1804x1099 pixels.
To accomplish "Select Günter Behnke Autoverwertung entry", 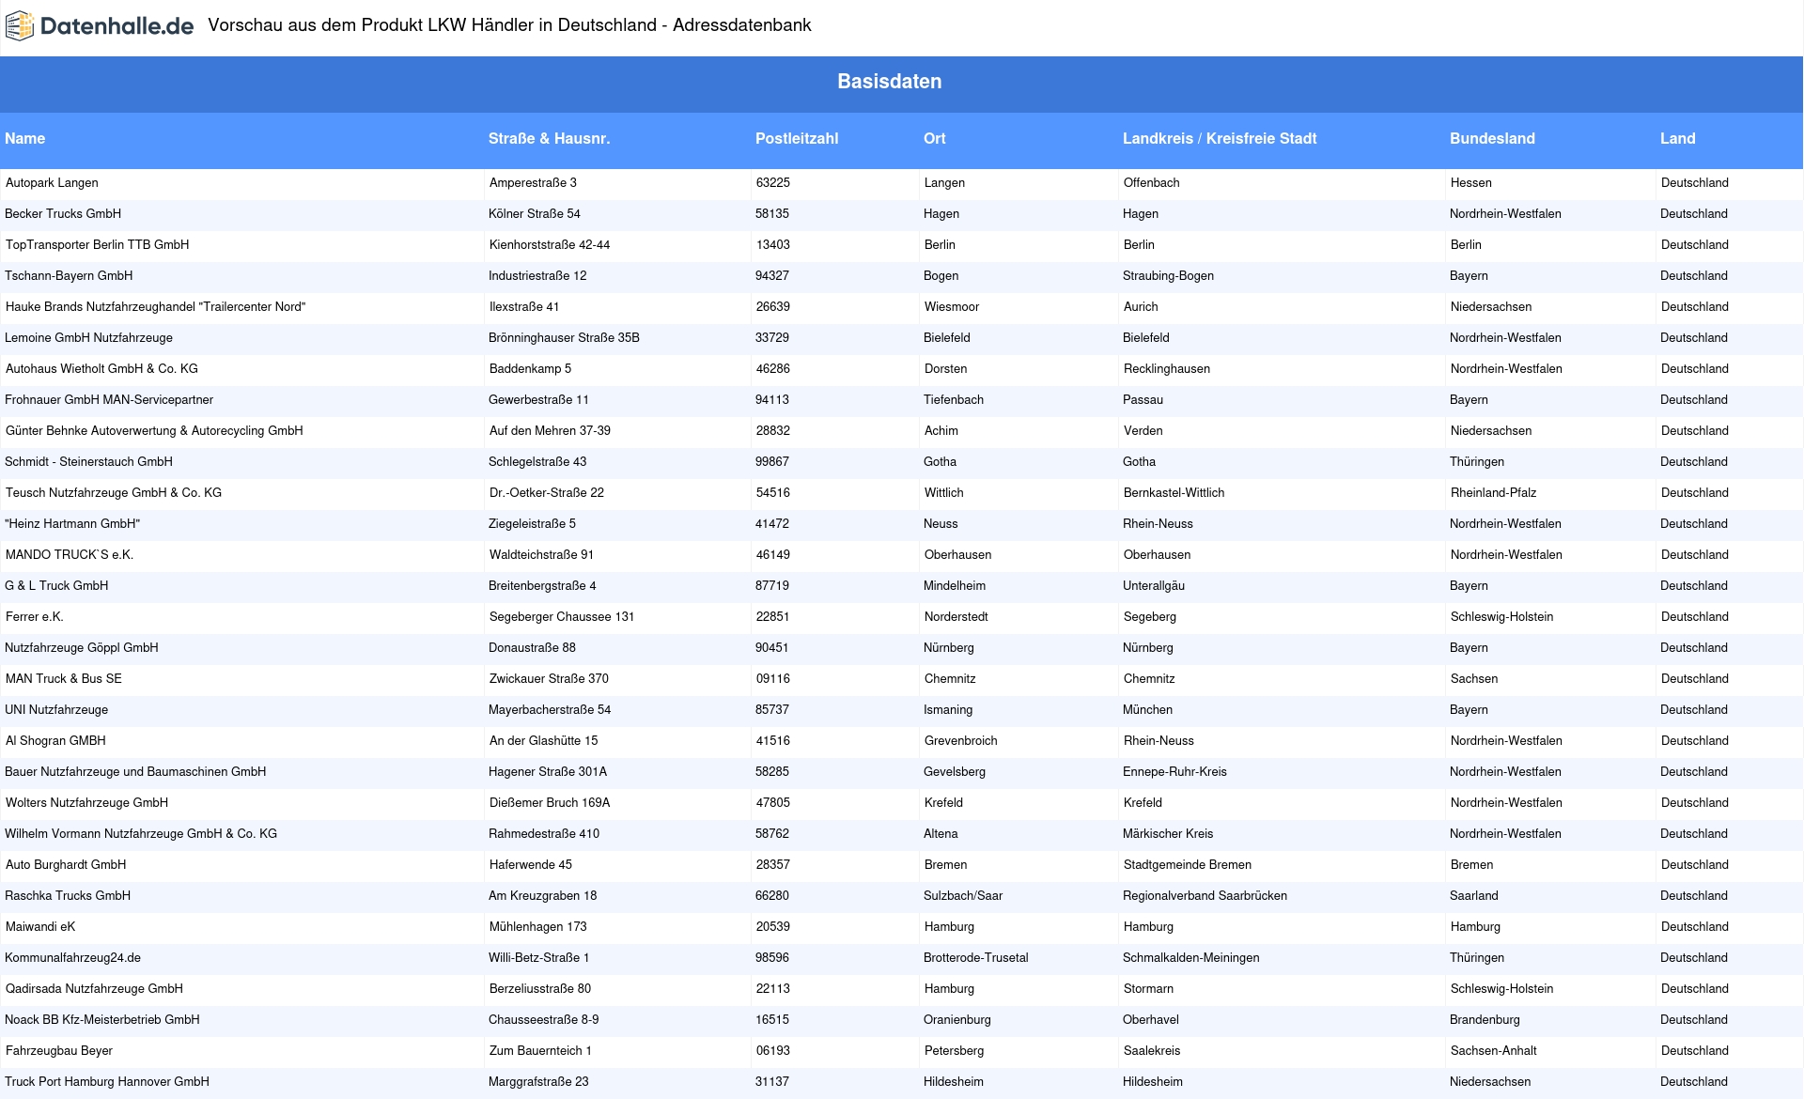I will (154, 431).
